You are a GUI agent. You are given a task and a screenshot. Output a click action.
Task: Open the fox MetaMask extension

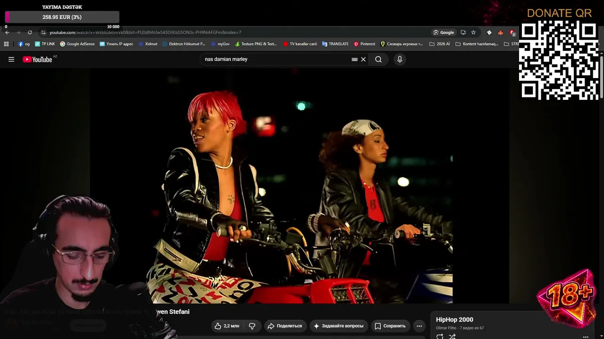501,32
